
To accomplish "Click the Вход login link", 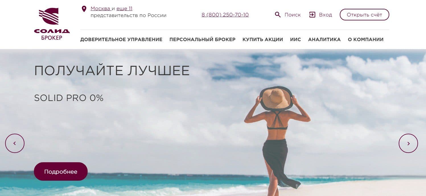I will click(326, 15).
